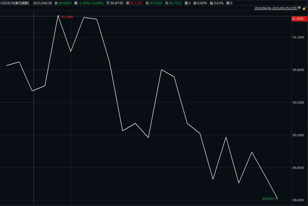Click the low price 90.5569 value

click(x=156, y=3)
